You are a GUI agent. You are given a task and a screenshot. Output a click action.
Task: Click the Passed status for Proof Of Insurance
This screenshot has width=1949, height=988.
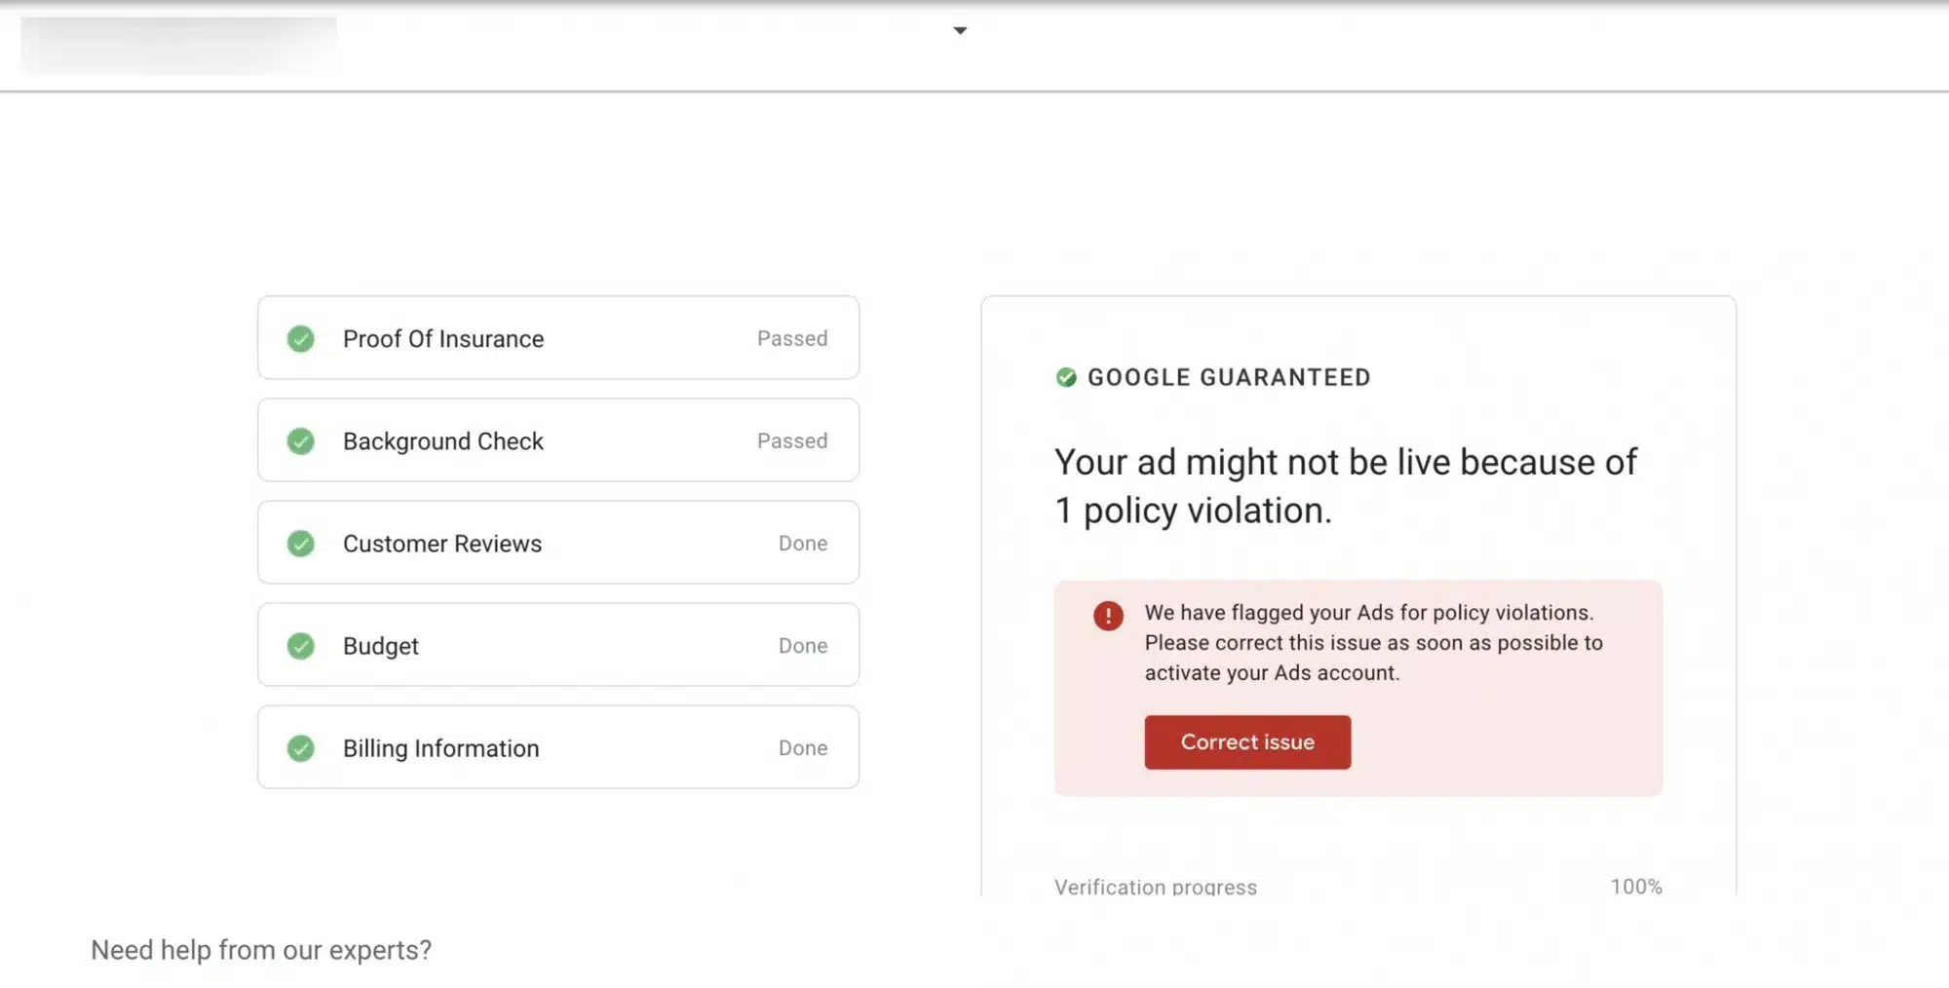(792, 338)
